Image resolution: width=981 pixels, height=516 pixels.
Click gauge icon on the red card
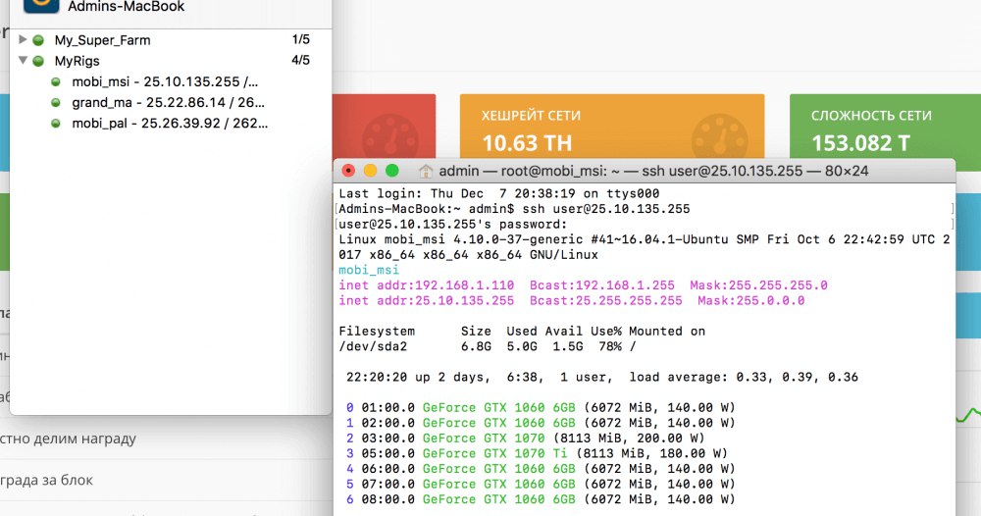390,135
